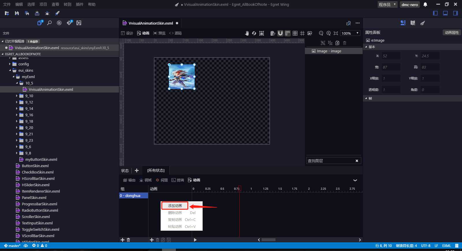
Task: Click the new project folder icon
Action: [x=7, y=13]
